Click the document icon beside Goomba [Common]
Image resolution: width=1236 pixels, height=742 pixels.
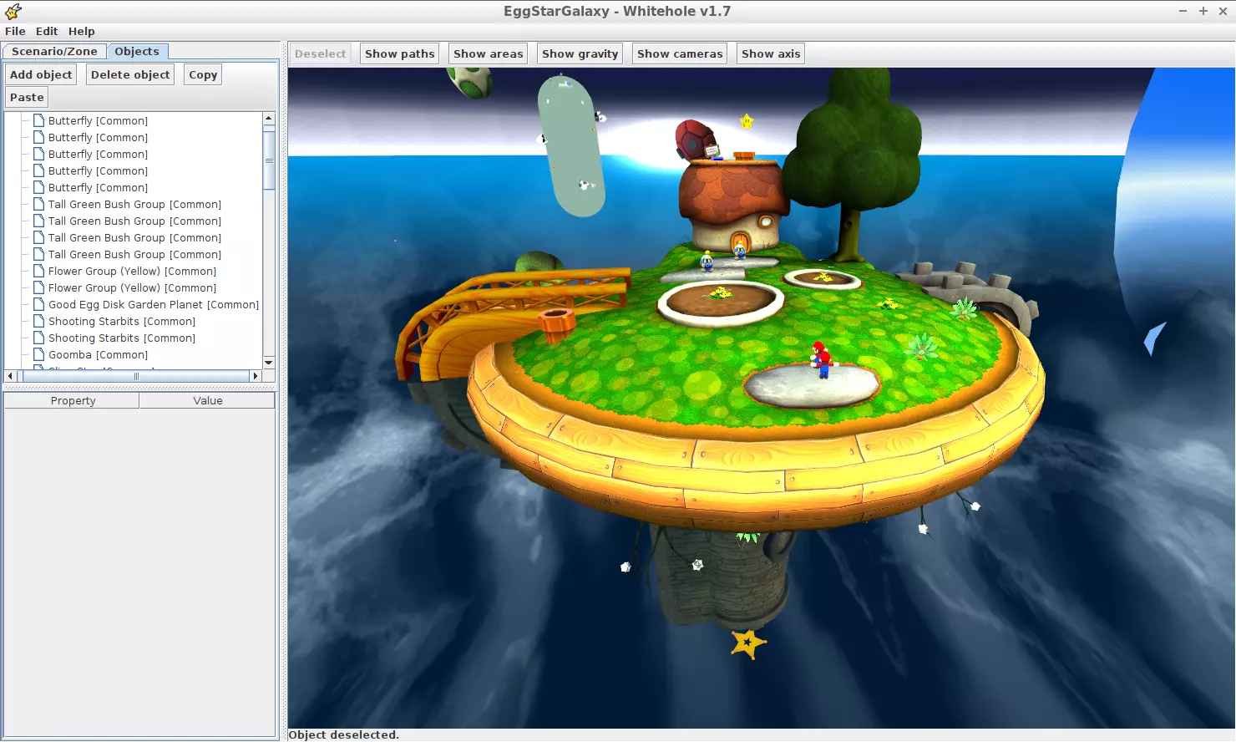38,354
